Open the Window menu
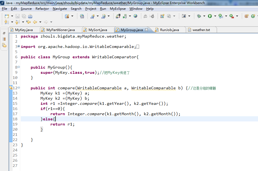The image size is (258, 171). 136,9
